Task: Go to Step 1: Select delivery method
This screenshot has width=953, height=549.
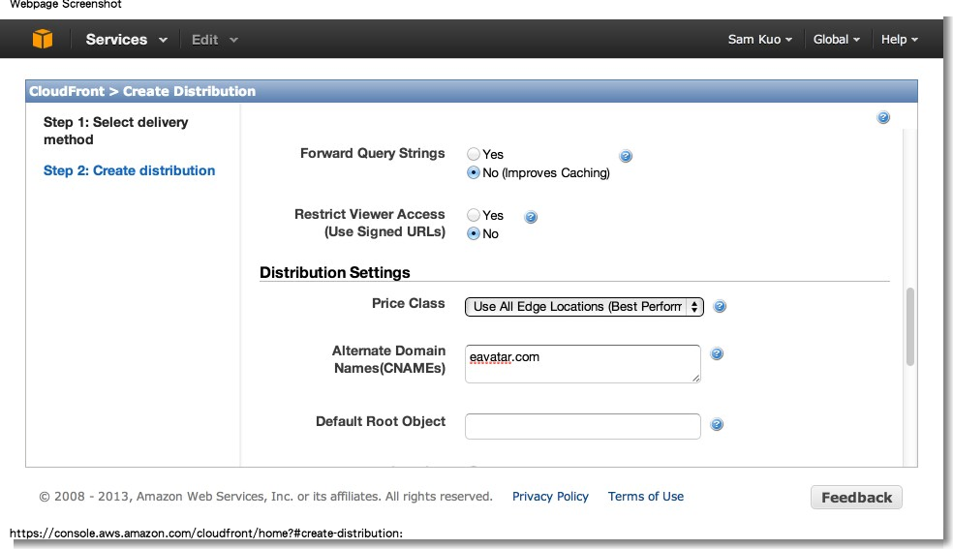Action: [115, 131]
